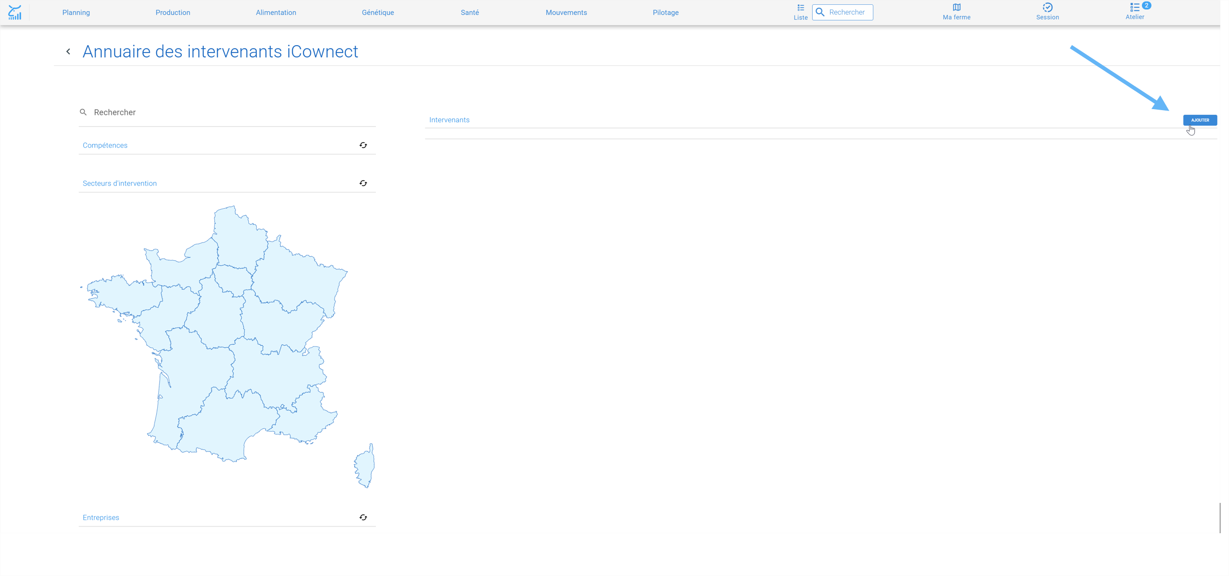Click the Ajouter button
The image size is (1229, 576).
pos(1200,120)
